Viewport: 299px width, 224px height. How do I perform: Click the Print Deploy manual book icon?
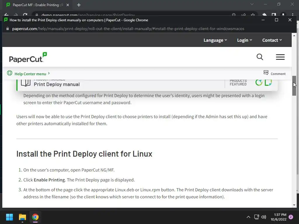[x=26, y=83]
